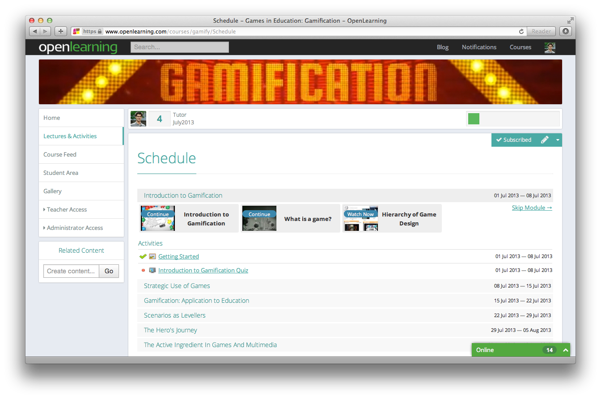Click the site favicon in the address bar
Image resolution: width=601 pixels, height=399 pixels.
(76, 31)
